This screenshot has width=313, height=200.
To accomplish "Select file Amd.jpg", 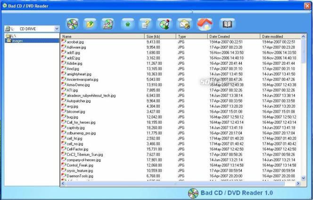I will [73, 69].
